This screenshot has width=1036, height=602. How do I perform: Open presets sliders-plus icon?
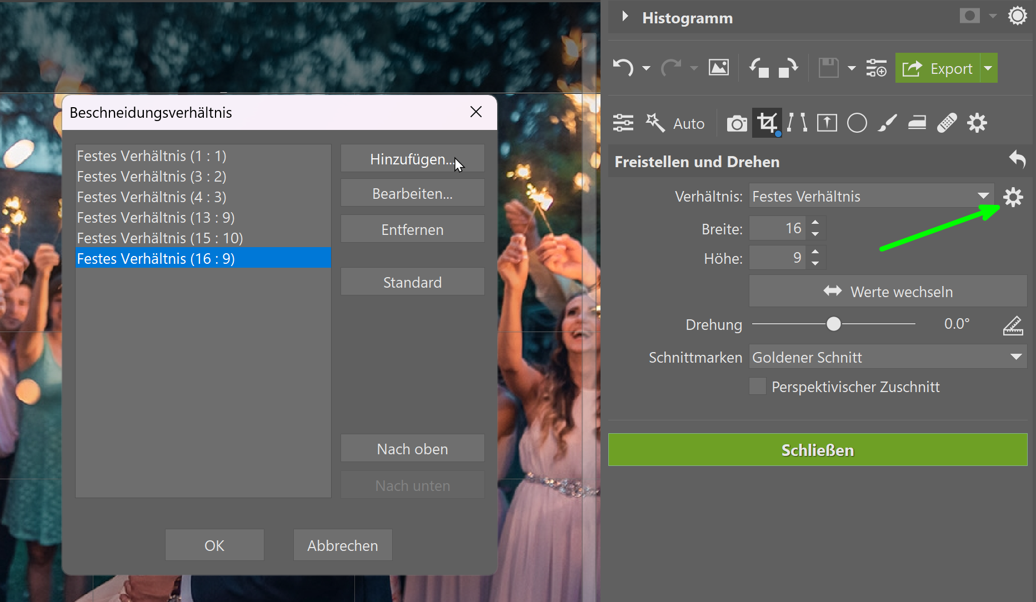(877, 68)
